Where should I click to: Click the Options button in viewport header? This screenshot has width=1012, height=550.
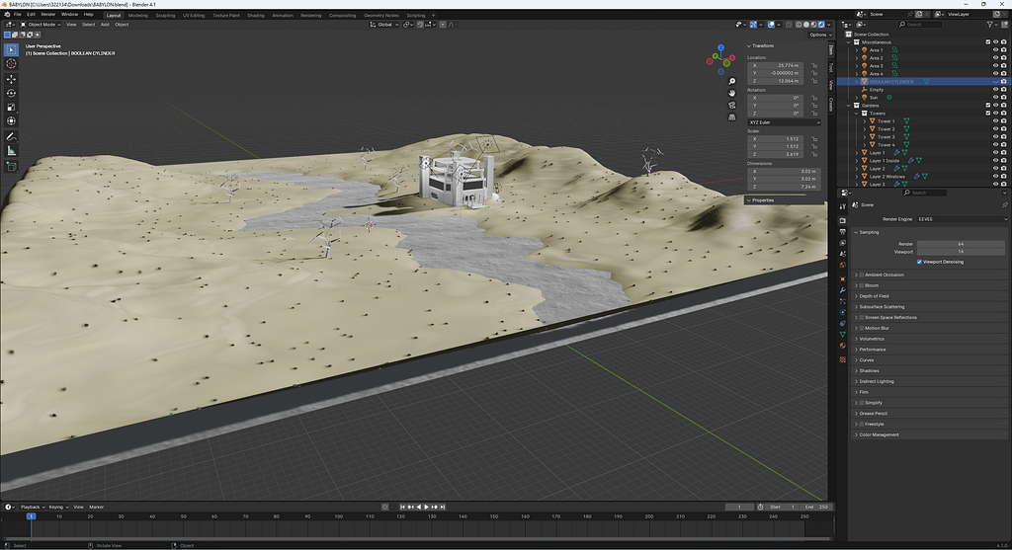(x=817, y=35)
